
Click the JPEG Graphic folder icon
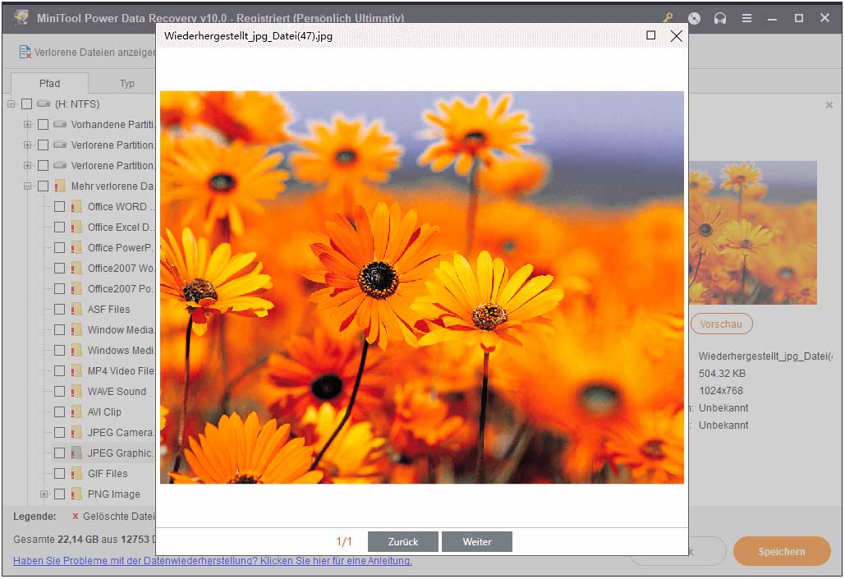tap(76, 453)
